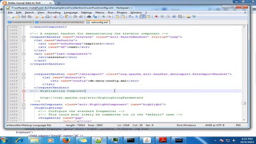This screenshot has width=256, height=144.
Task: Open a new browser tab with plus
Action: pos(59,3)
